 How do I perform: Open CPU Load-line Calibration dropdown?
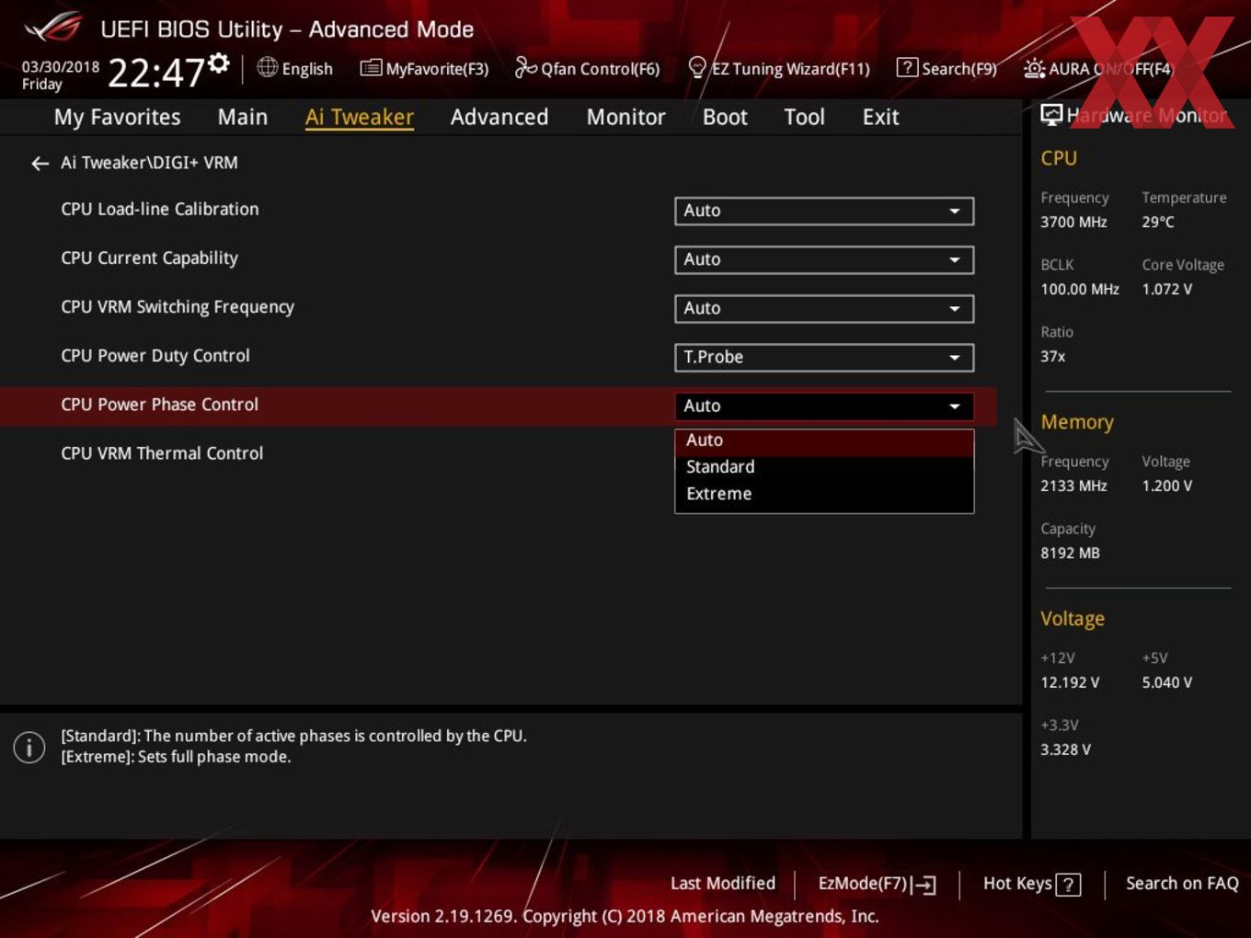pos(824,211)
